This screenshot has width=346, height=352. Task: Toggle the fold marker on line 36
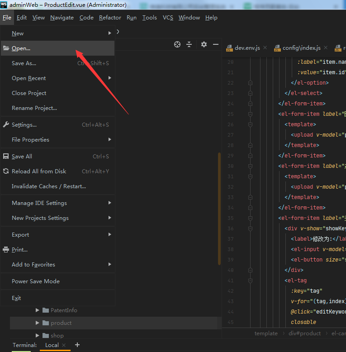point(251,228)
